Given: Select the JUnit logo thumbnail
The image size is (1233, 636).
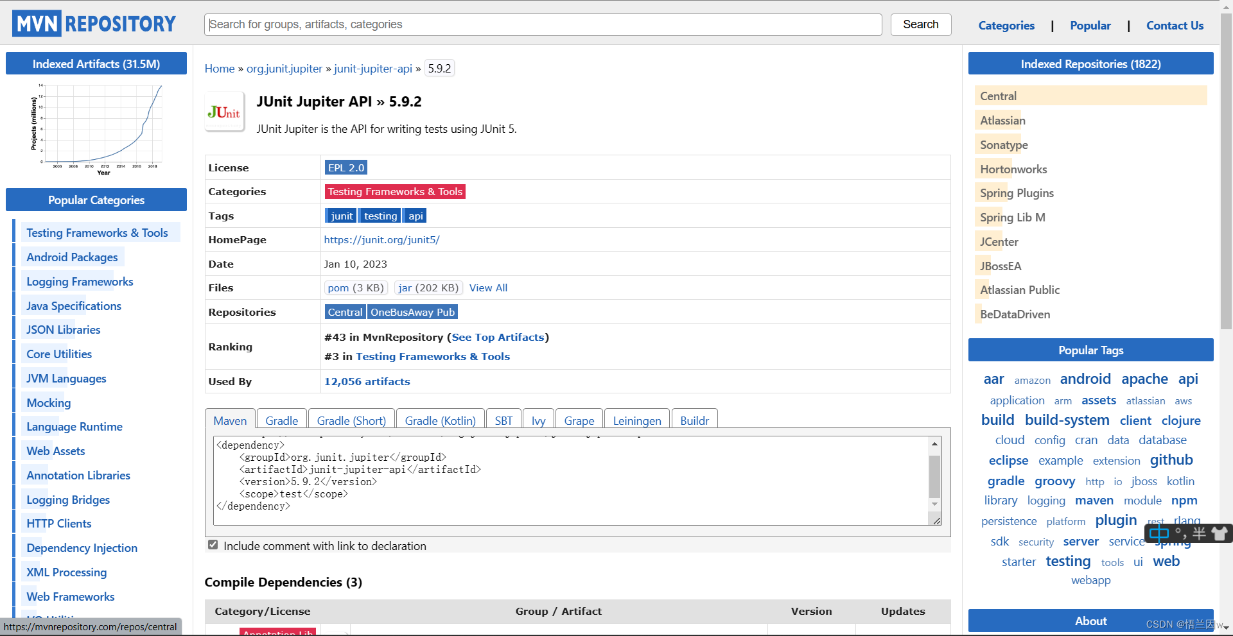Looking at the screenshot, I should click(x=224, y=112).
